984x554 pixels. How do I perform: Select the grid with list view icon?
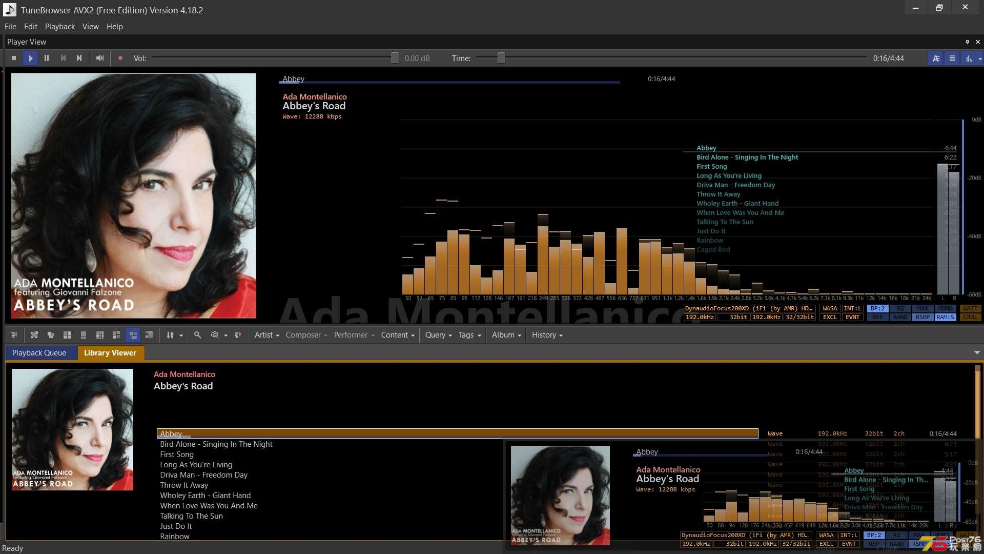(x=100, y=335)
